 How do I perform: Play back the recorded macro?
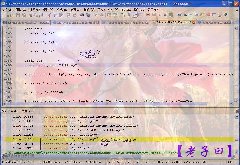pos(160,15)
